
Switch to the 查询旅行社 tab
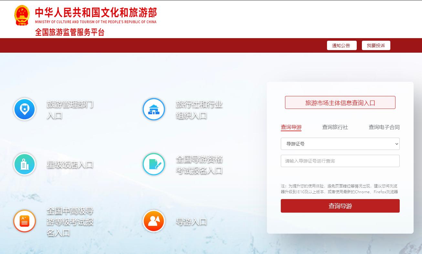coord(334,127)
